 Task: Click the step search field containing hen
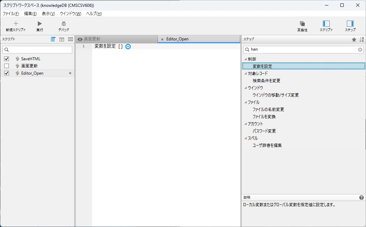[303, 50]
